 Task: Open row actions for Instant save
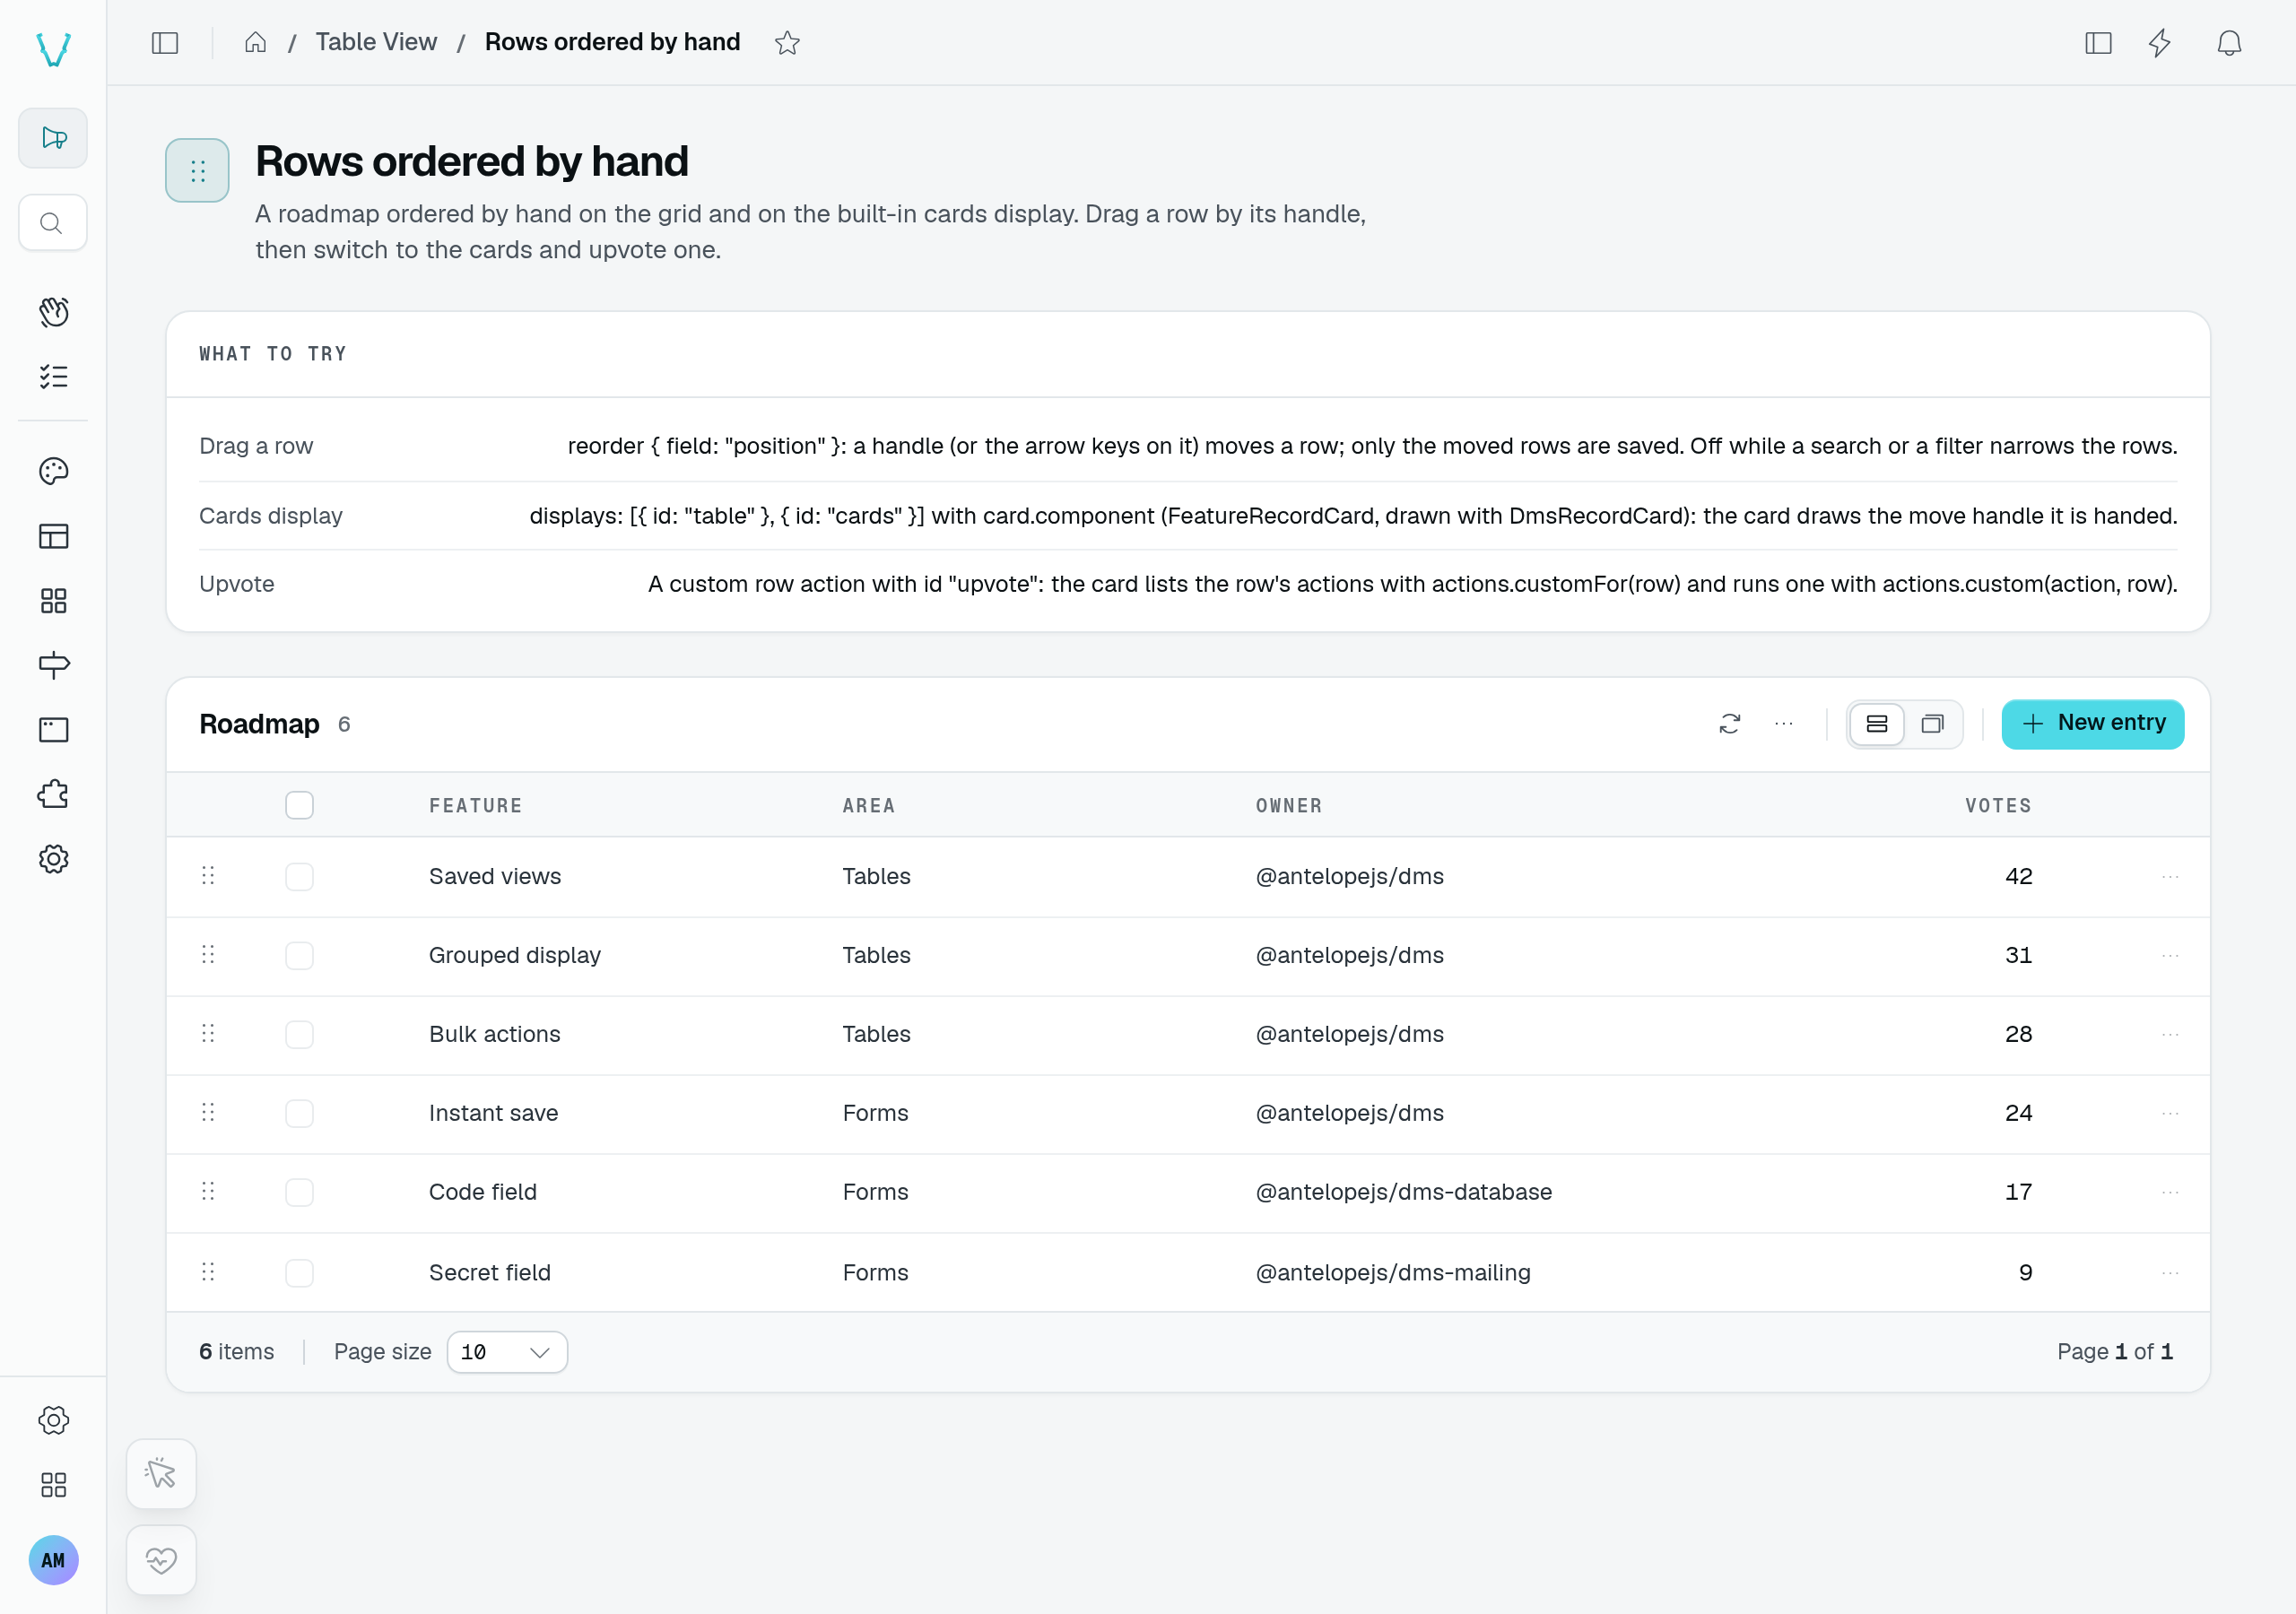(x=2170, y=1113)
